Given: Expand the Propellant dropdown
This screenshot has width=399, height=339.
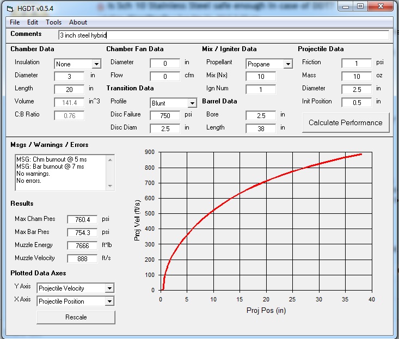Looking at the screenshot, I should [287, 64].
